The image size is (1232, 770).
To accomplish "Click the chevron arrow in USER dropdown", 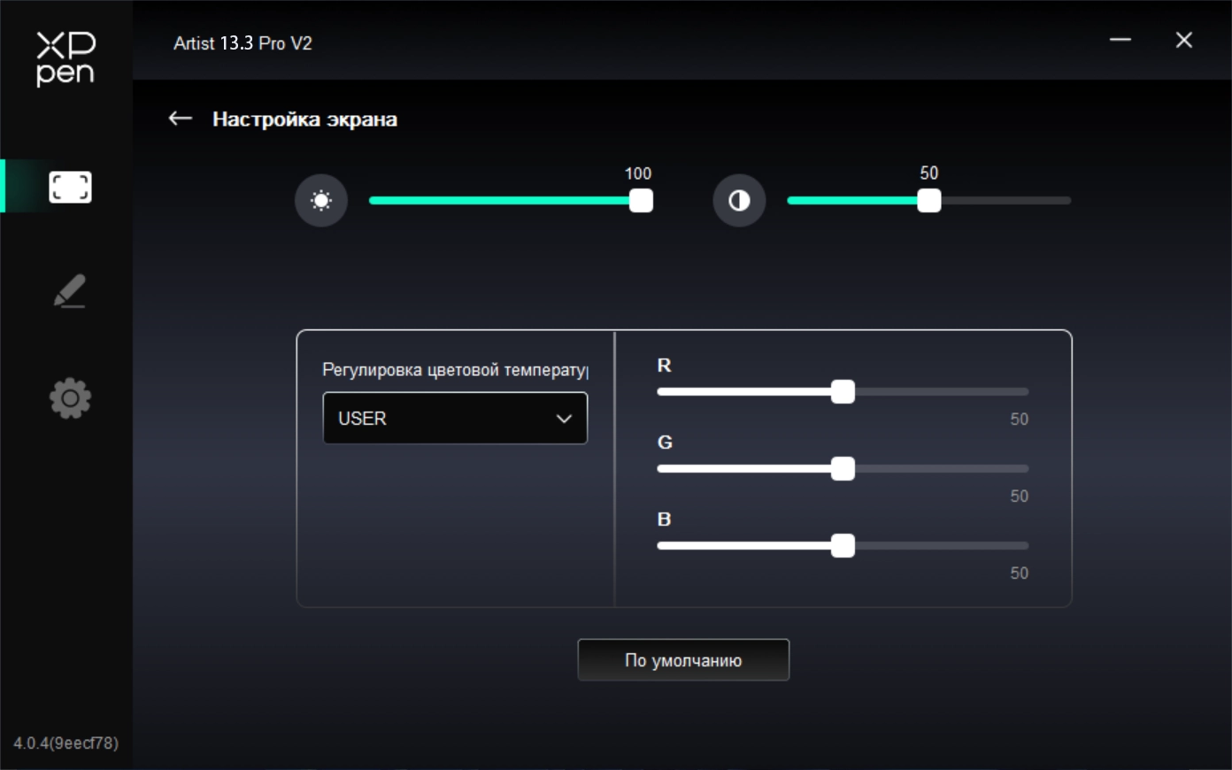I will click(564, 419).
